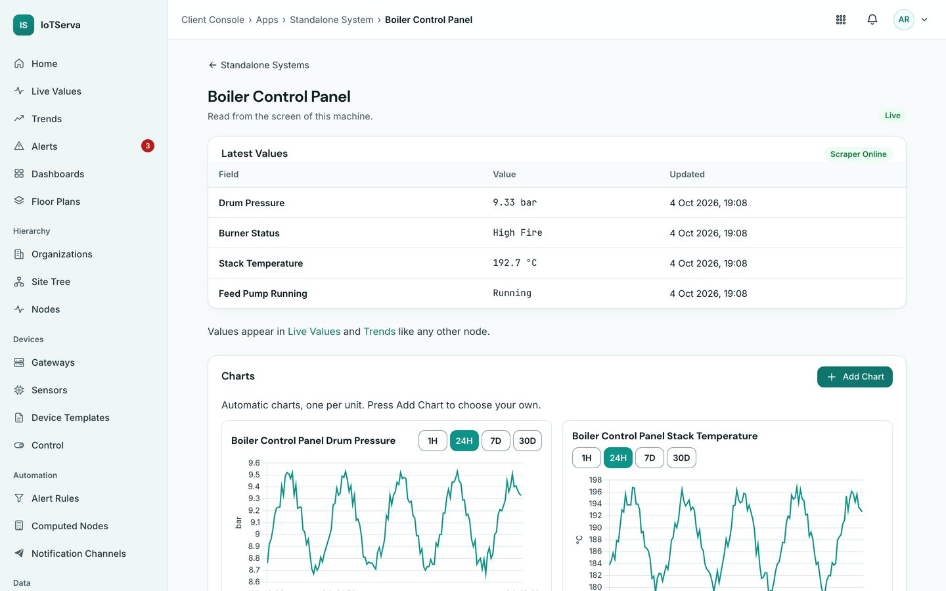Click the Notification Channels send icon
The image size is (946, 591).
[x=19, y=554]
